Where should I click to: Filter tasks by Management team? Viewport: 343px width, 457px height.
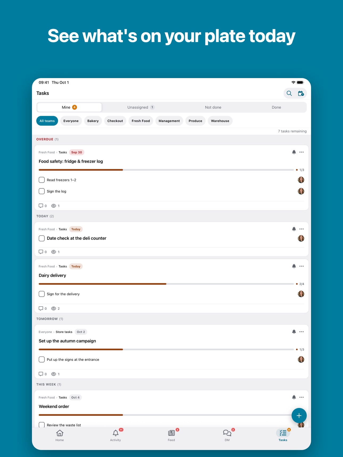(x=169, y=121)
